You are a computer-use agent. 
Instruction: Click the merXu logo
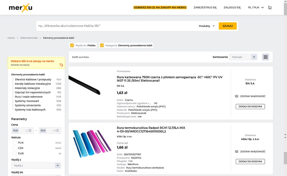(20, 8)
